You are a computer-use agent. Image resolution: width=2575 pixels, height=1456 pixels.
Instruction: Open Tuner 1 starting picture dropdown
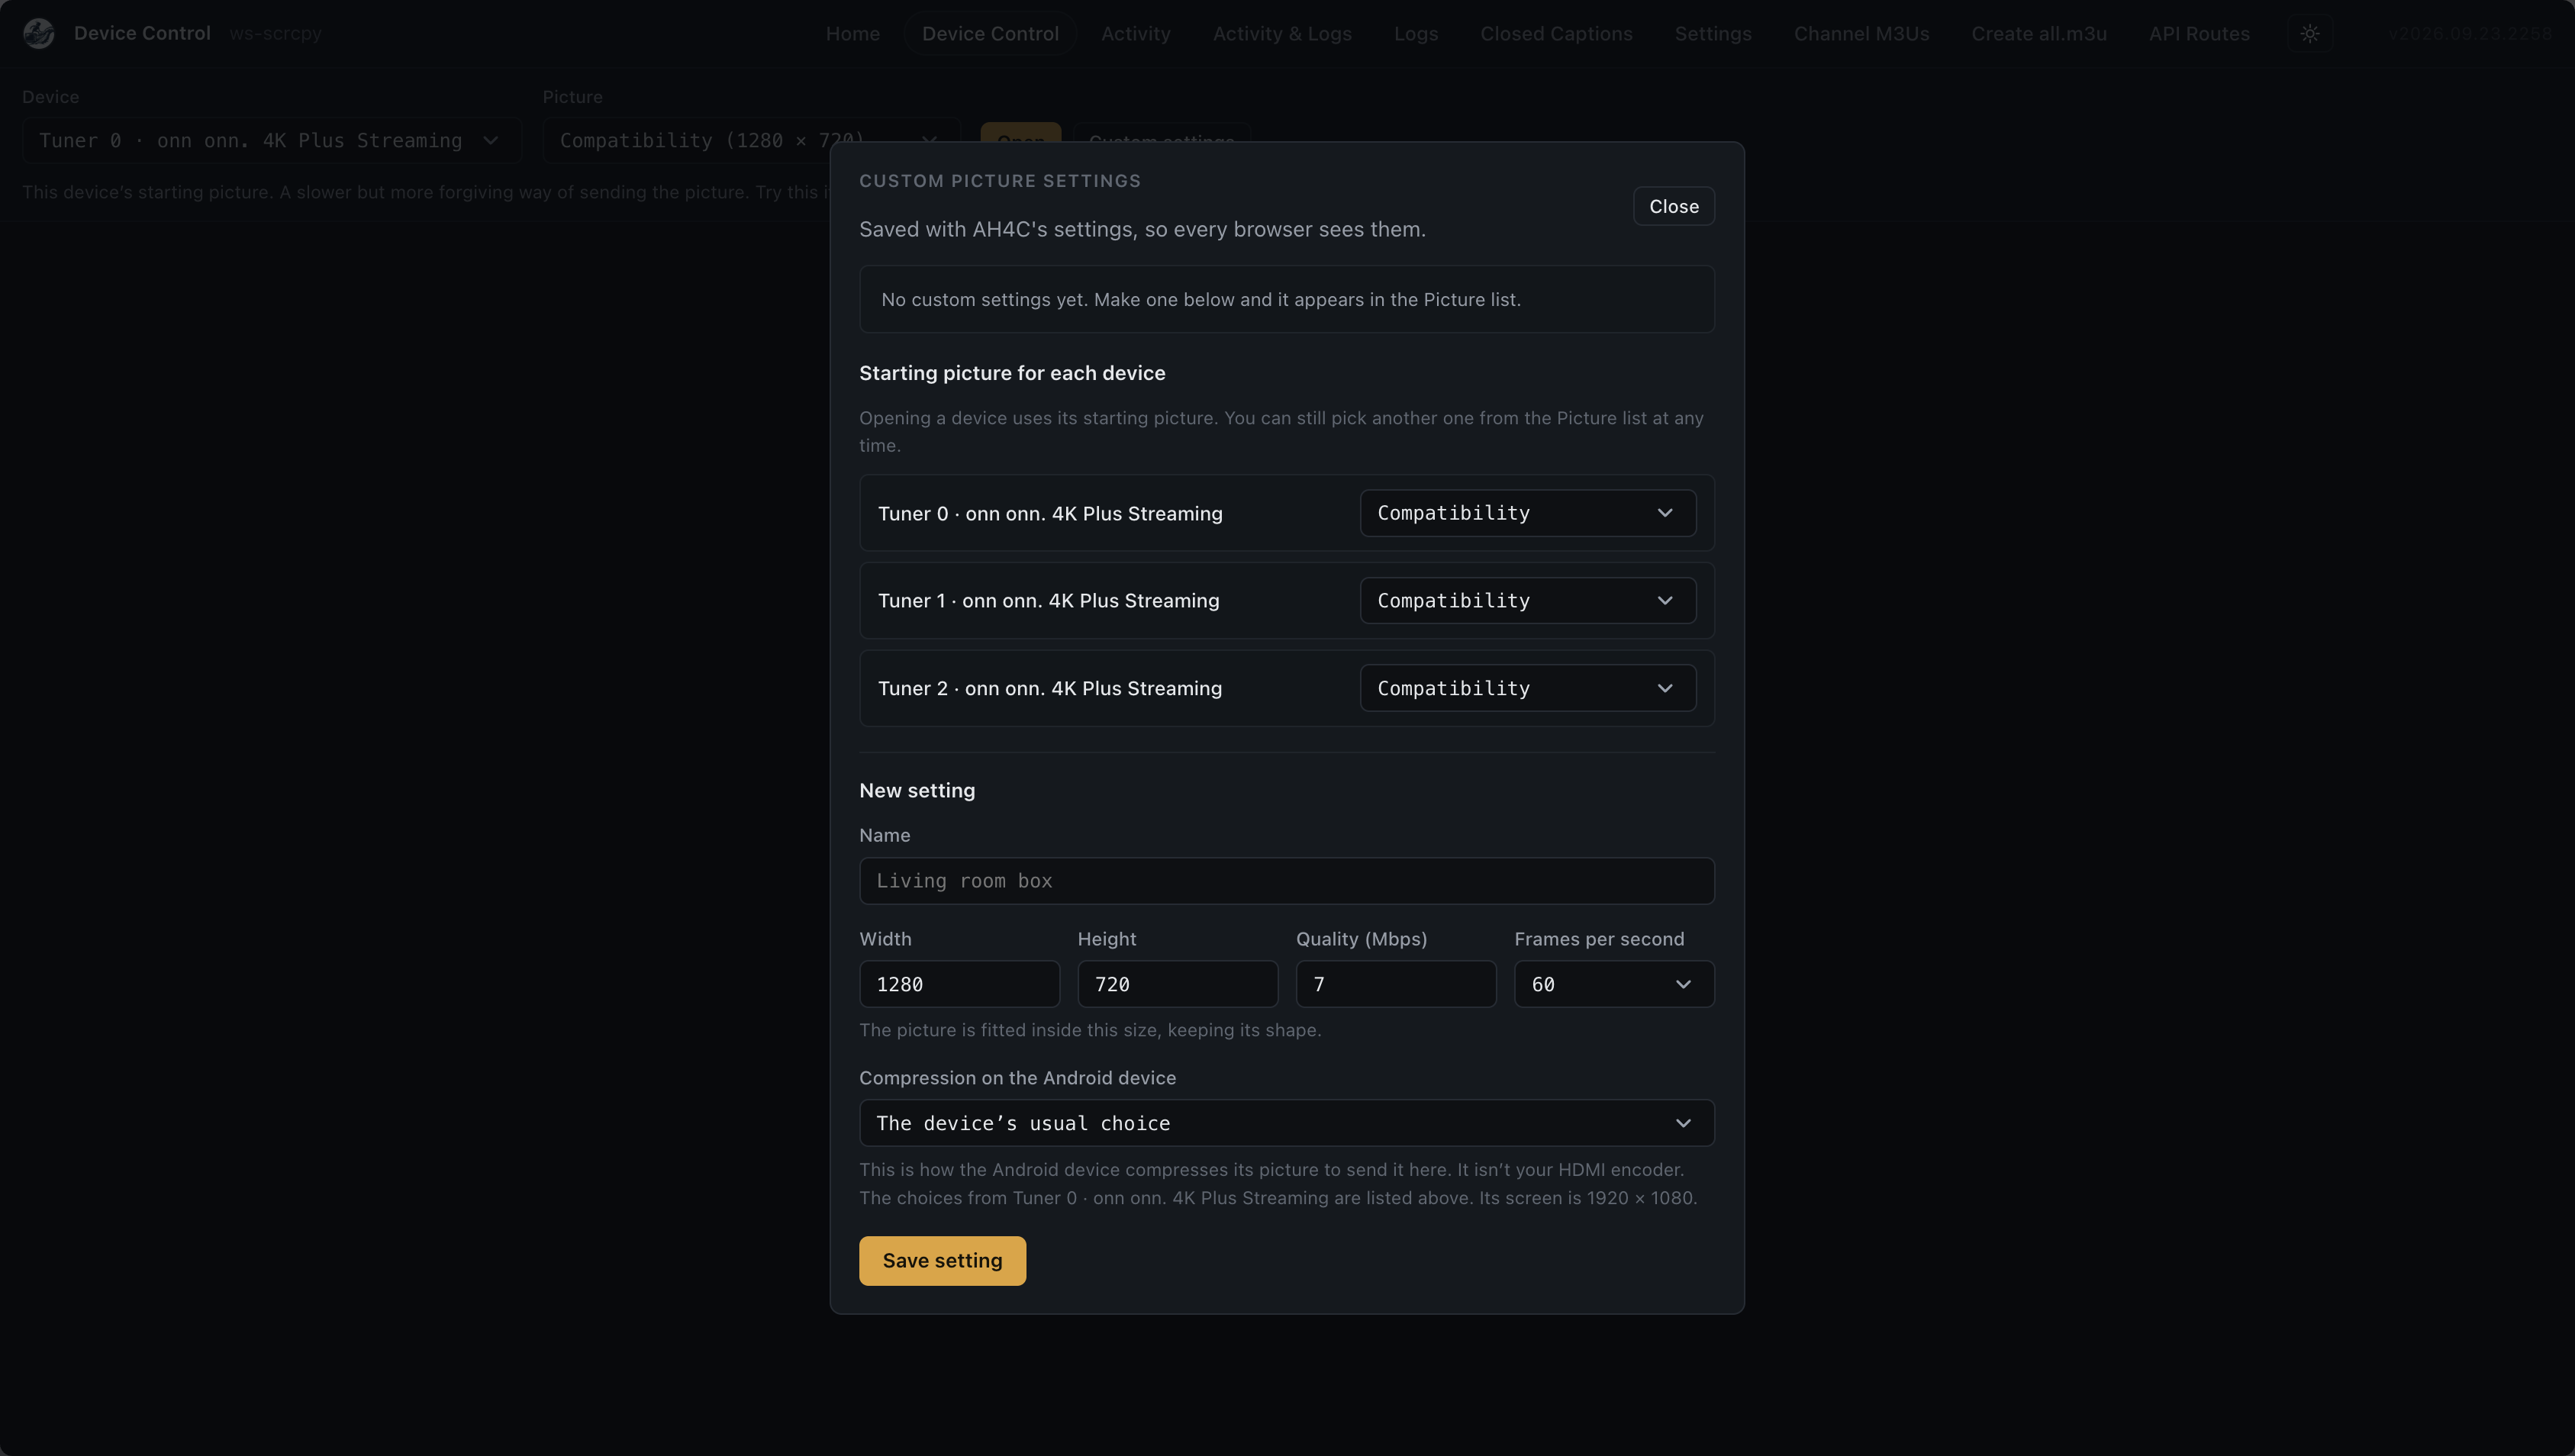(1527, 600)
